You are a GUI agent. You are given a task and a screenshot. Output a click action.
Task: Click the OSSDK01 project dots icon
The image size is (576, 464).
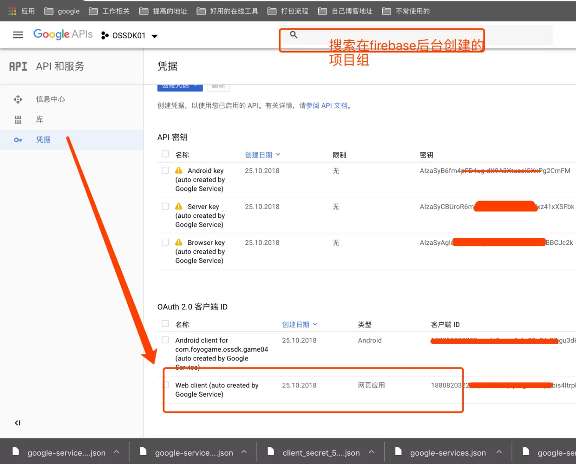105,35
